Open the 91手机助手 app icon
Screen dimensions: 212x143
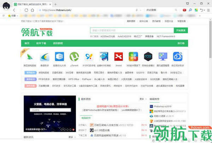(89, 57)
